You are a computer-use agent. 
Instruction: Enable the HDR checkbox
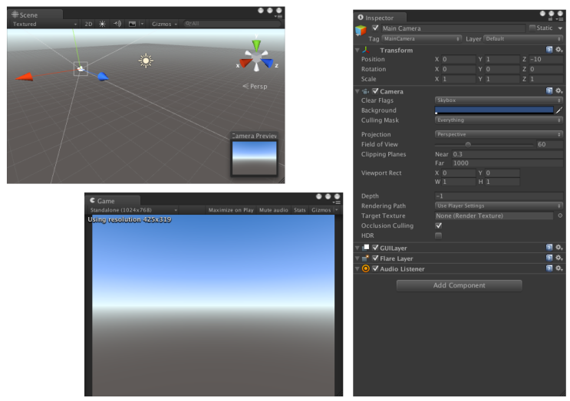coord(438,235)
